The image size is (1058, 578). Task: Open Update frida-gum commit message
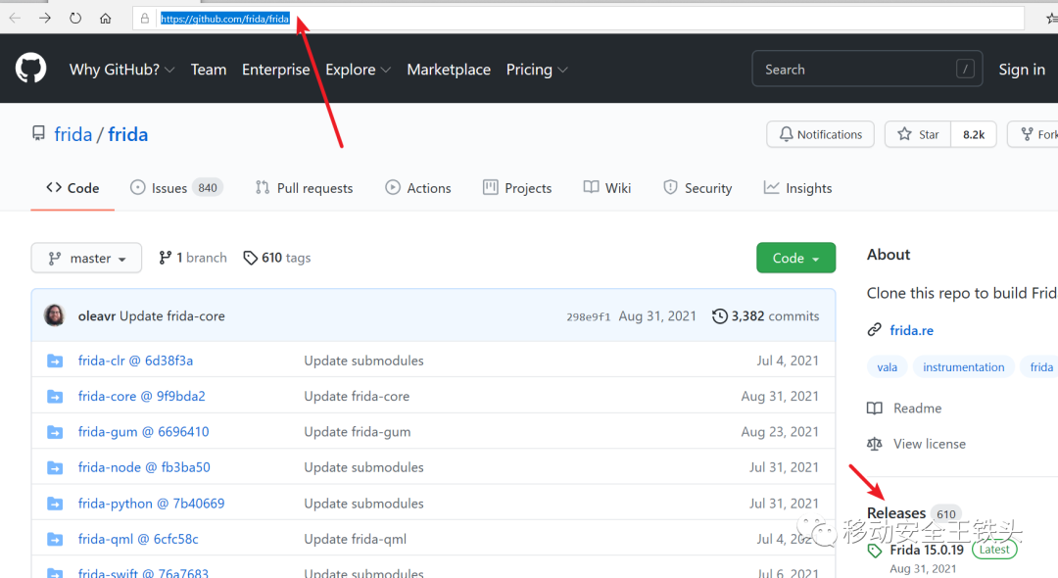[x=357, y=432]
